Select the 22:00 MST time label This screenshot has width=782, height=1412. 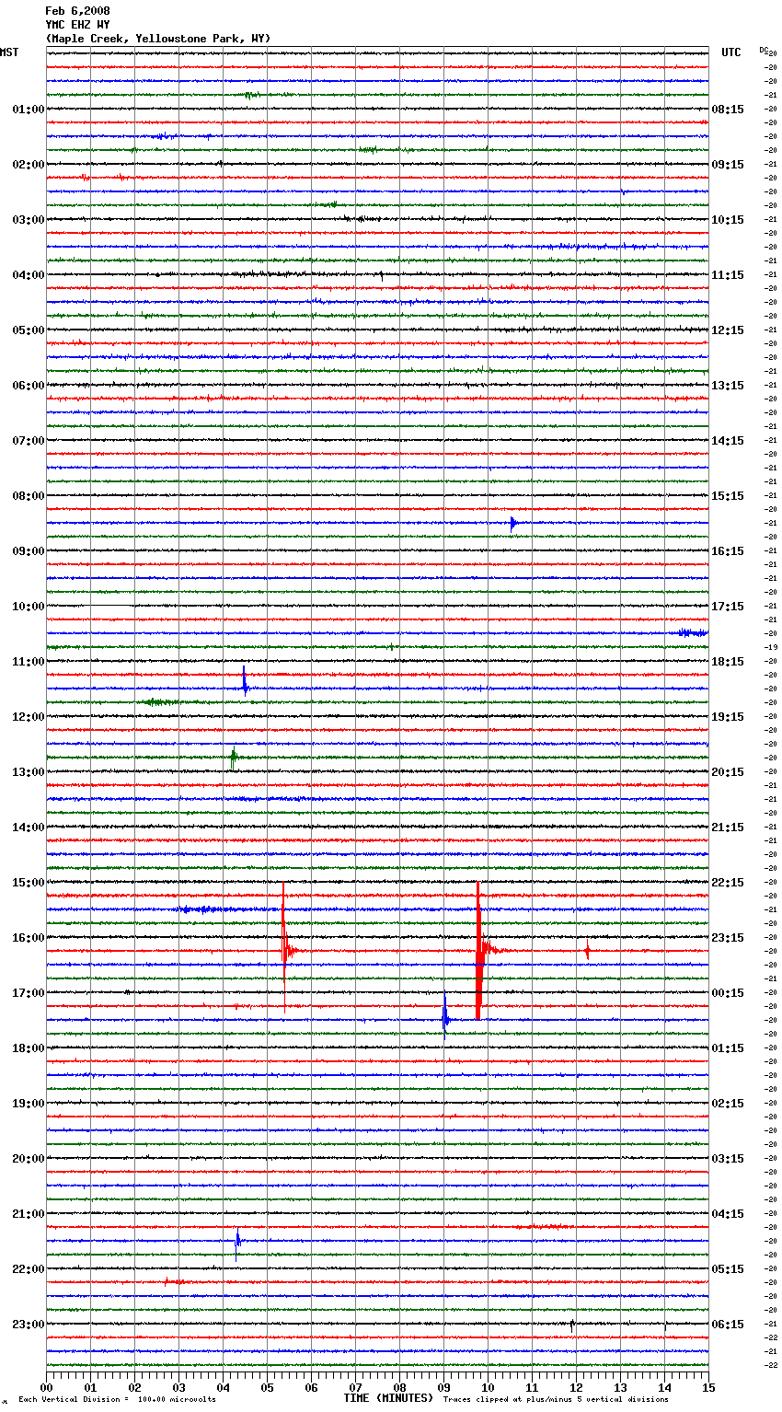click(29, 1269)
